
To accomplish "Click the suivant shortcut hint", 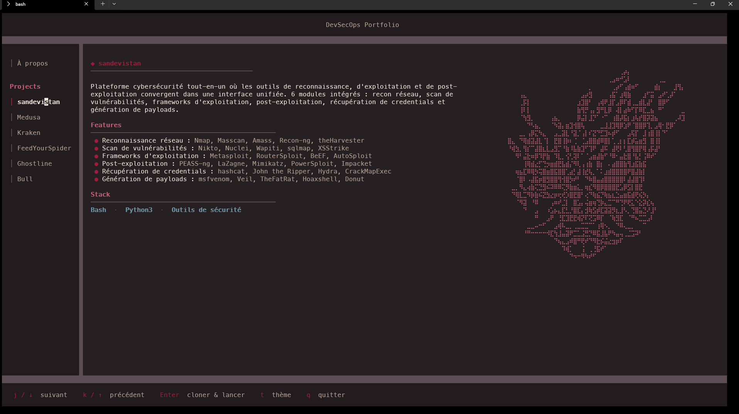I will pyautogui.click(x=54, y=395).
